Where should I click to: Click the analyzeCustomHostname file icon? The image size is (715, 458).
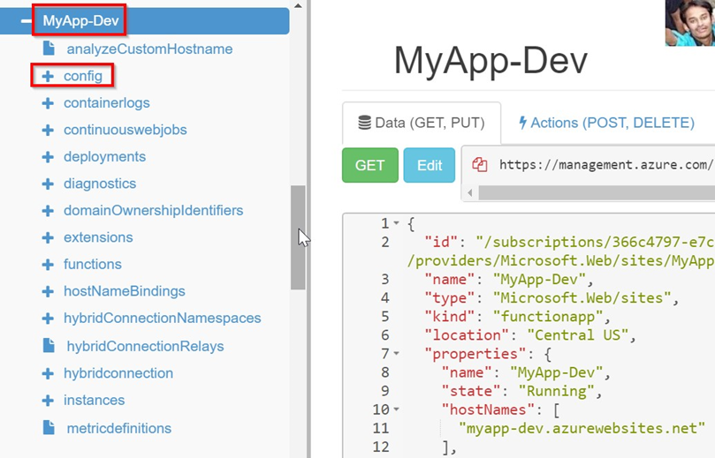pos(49,49)
